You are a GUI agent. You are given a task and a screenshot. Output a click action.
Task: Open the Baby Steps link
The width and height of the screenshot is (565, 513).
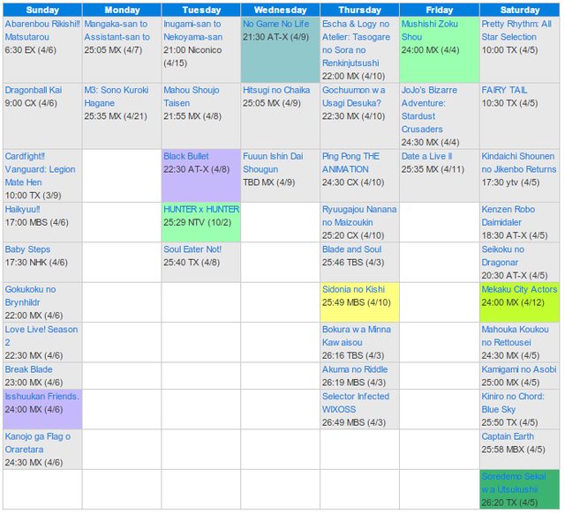click(x=27, y=249)
